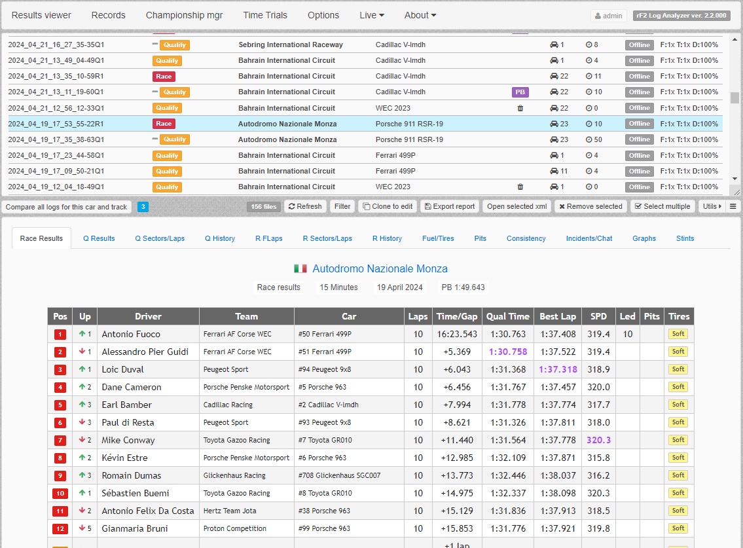This screenshot has width=743, height=548.
Task: Collapse the 2024_04_21_13_11_19-60Q1 session group
Action: tap(155, 91)
